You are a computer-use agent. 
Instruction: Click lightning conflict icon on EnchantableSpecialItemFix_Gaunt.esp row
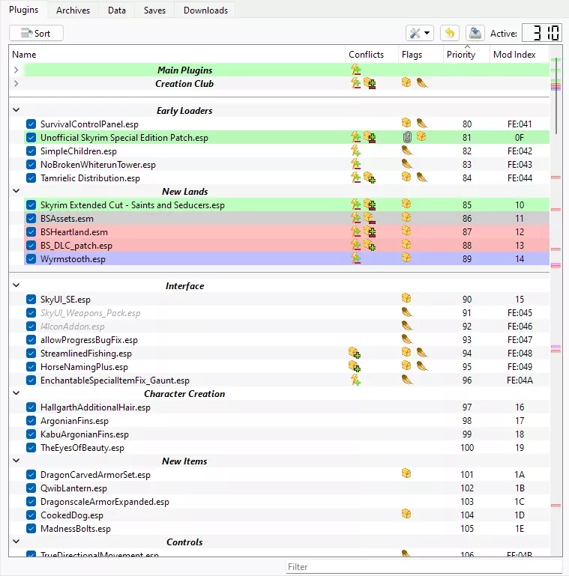(355, 381)
